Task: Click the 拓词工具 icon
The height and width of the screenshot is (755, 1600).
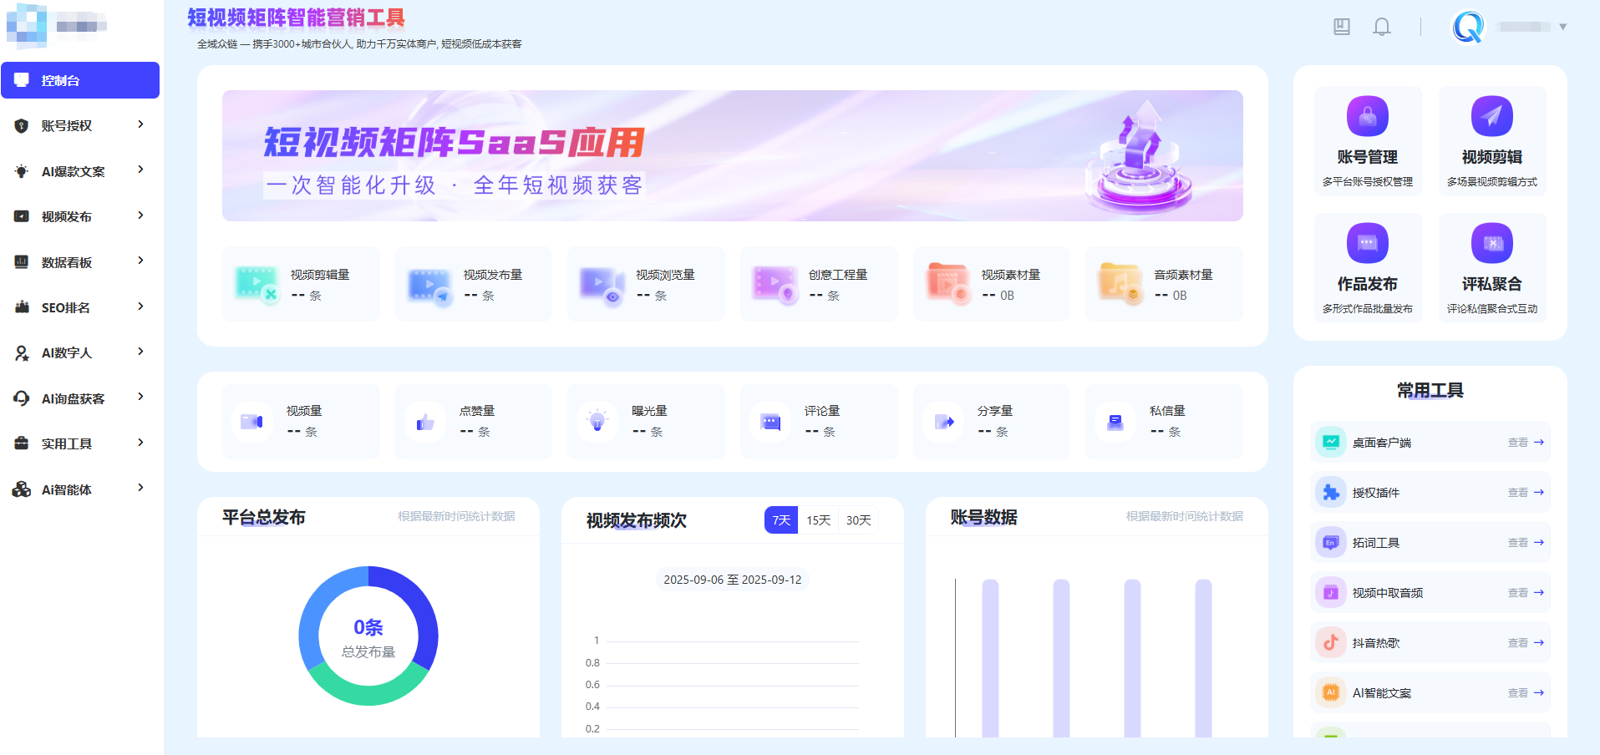Action: (1330, 542)
